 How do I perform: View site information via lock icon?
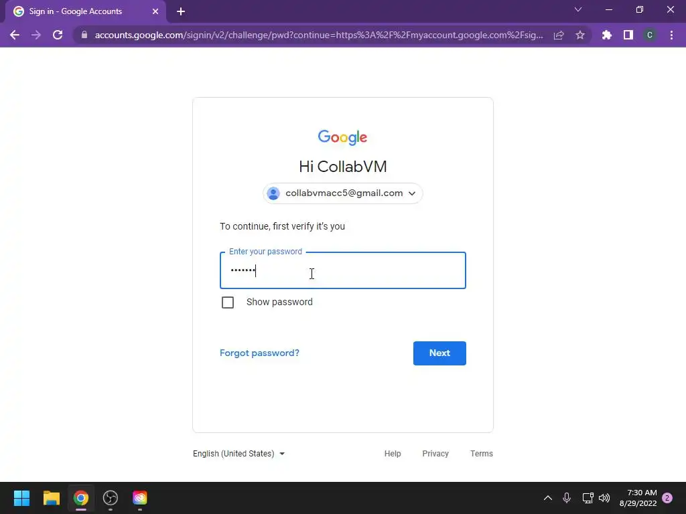(84, 35)
